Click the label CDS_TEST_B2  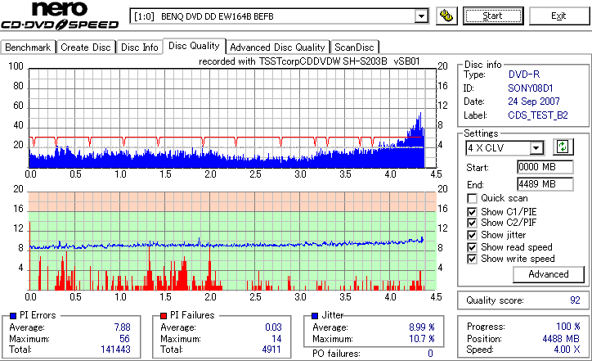pos(538,115)
